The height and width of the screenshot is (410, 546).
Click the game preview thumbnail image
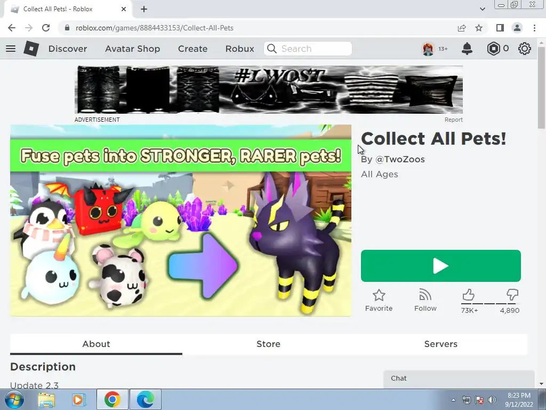(x=181, y=220)
